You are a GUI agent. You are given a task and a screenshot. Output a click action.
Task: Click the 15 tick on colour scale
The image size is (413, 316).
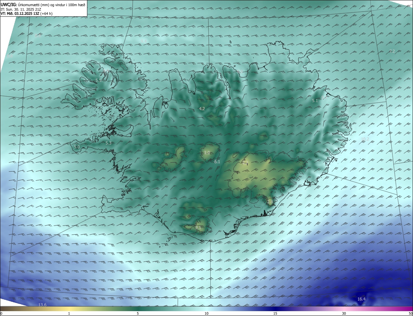(x=275, y=313)
